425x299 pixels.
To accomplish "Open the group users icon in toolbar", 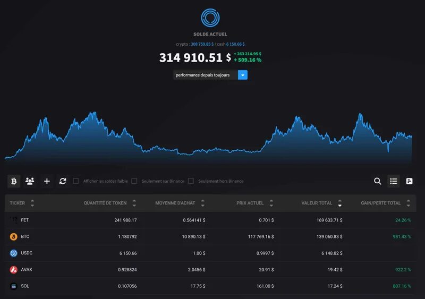I will (30, 181).
